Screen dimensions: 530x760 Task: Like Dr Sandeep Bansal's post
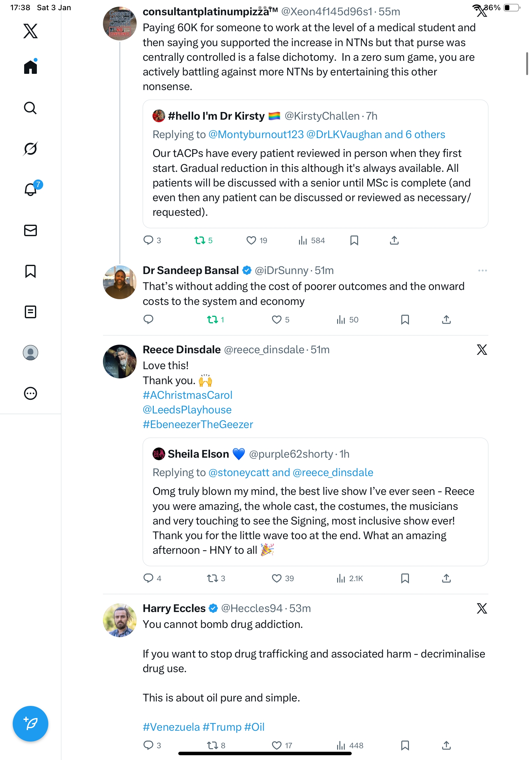click(280, 320)
